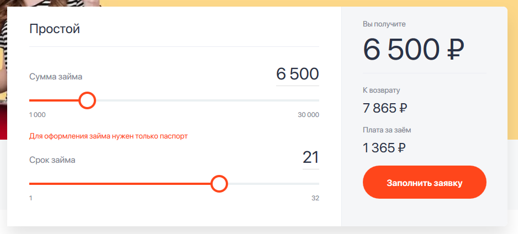
Task: Click the Срок займа label
Action: [x=52, y=160]
